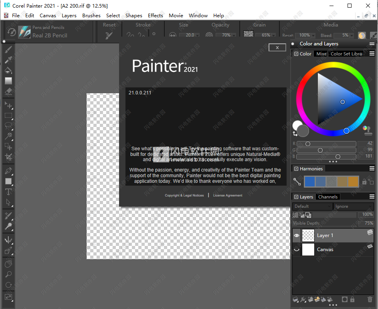Select the Rotate Page tool
The height and width of the screenshot is (309, 378).
click(x=8, y=285)
